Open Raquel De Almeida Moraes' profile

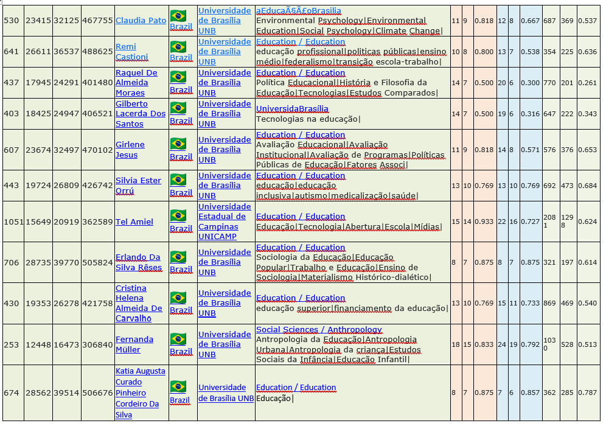[136, 83]
